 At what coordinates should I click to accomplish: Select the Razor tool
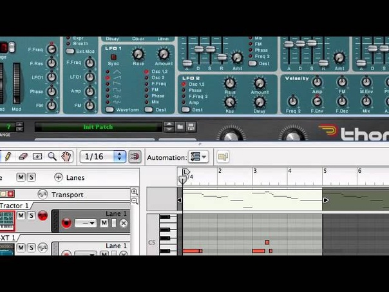point(37,157)
